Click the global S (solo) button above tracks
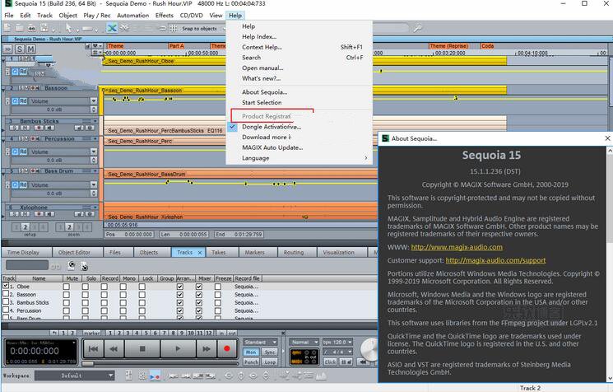Image resolution: width=613 pixels, height=392 pixels. [19, 49]
